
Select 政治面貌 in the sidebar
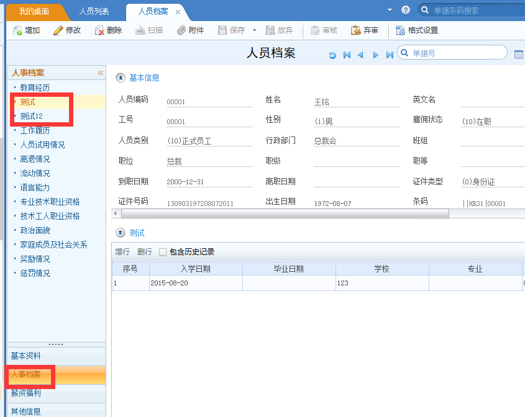pos(35,230)
